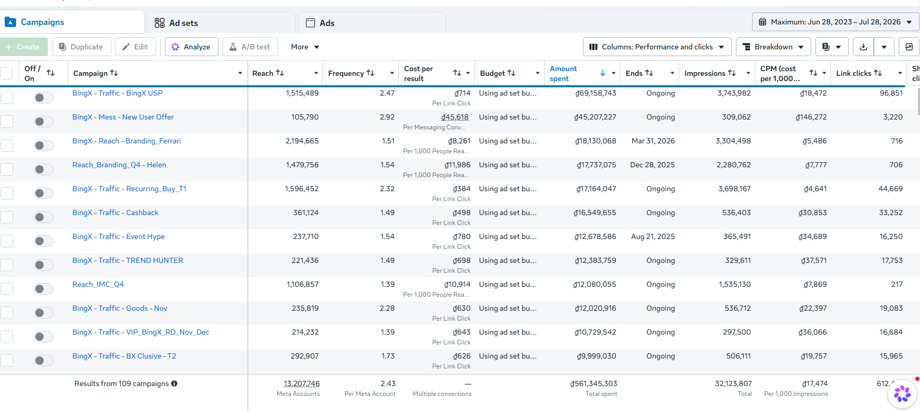Click the Analyze button
This screenshot has height=411, width=920.
(191, 47)
